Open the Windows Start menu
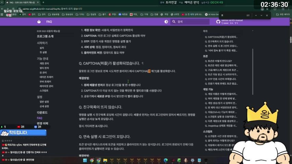This screenshot has height=164, width=292. tap(85, 160)
